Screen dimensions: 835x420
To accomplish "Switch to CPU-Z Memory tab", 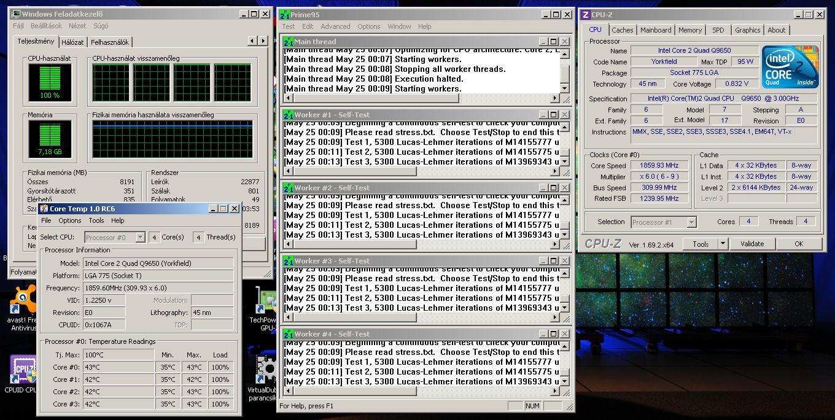I will coord(690,30).
